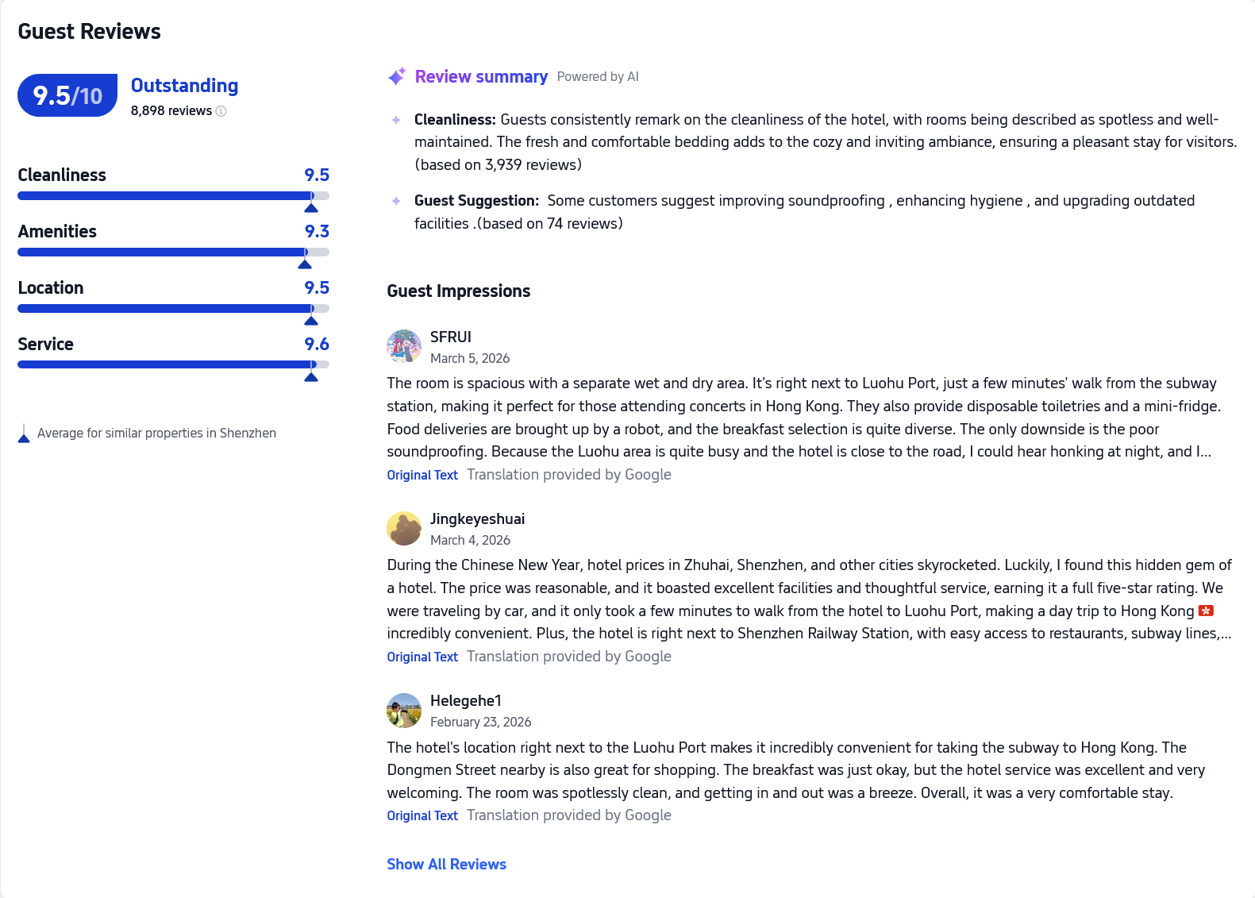Screen dimensions: 1255x898
Task: Click Jingkeyeshuai's profile avatar
Action: click(x=404, y=528)
